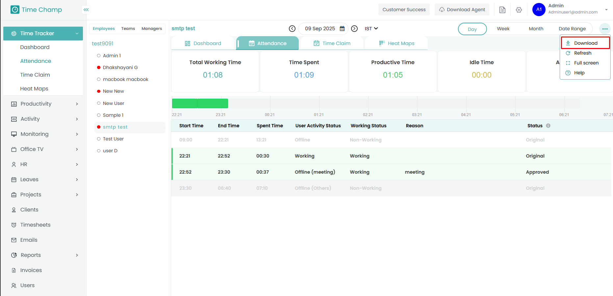Viewport: 613px width, 296px height.
Task: Choose Download from the options menu
Action: pos(585,43)
